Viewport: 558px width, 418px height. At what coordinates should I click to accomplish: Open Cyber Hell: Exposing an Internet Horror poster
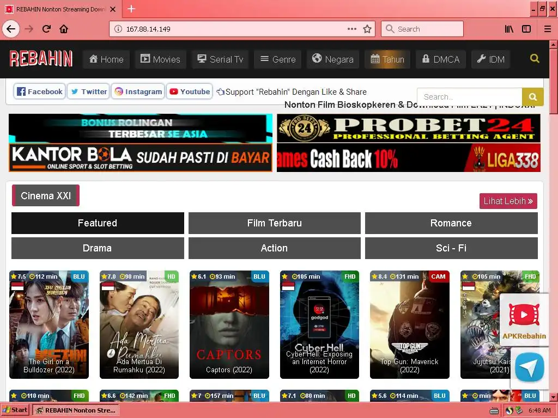click(319, 324)
